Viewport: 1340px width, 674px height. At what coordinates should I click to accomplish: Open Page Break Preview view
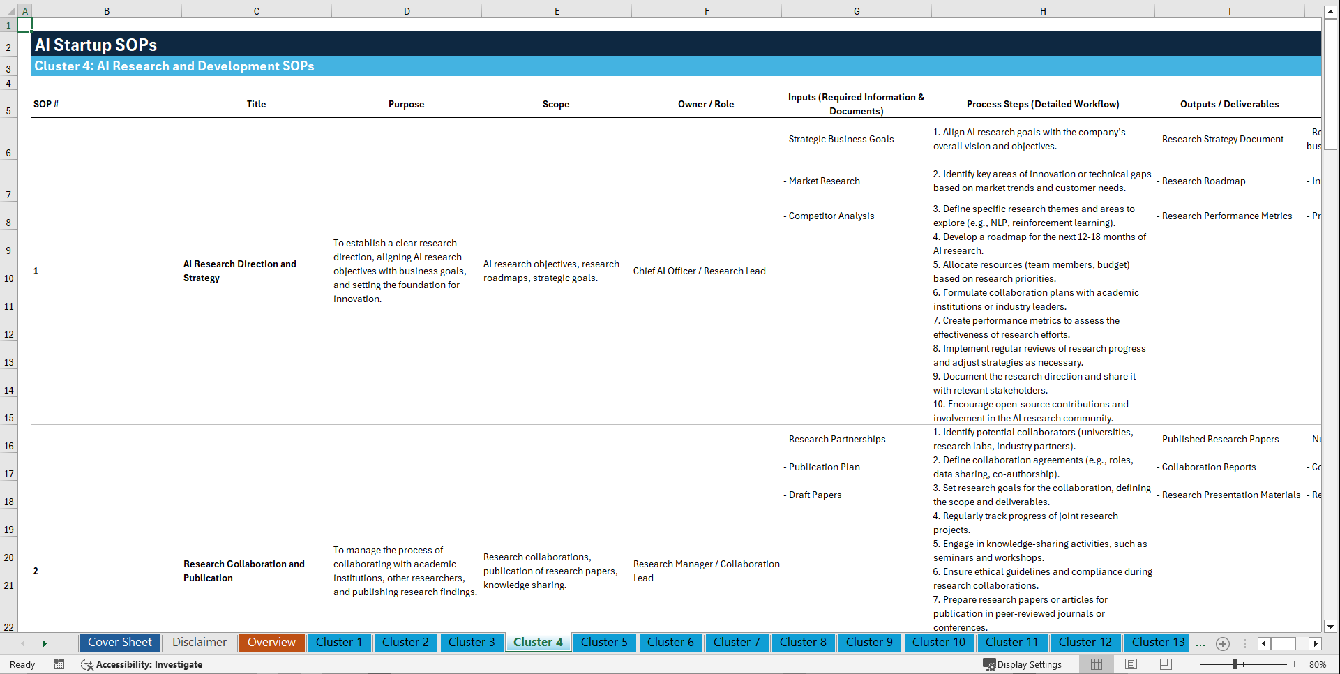click(x=1166, y=664)
